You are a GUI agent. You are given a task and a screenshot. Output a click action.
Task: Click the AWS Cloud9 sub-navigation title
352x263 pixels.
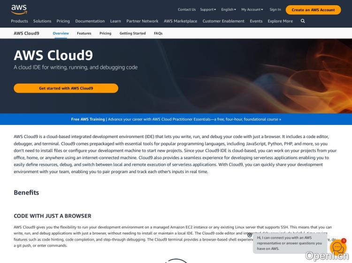pos(26,33)
